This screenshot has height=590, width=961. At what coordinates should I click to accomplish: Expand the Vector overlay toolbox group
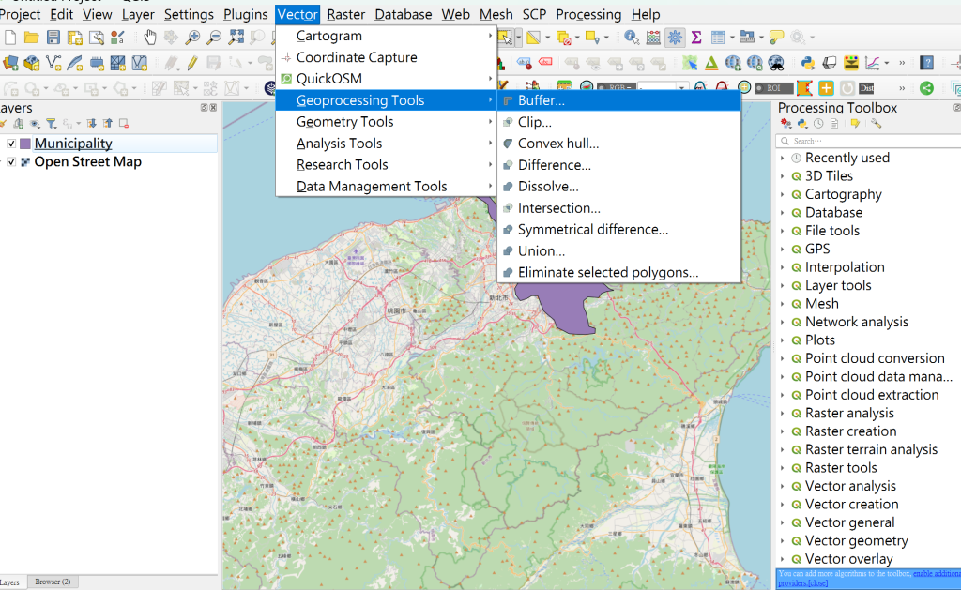[x=783, y=559]
